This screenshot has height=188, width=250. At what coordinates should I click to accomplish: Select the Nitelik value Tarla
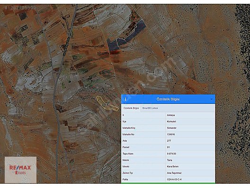point(170,160)
